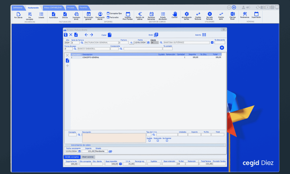Open Facturados in the ribbon
This screenshot has width=290, height=174.
(x=113, y=17)
